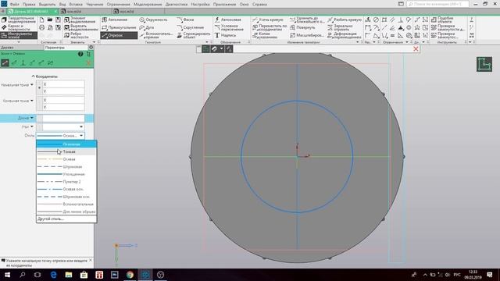Click Деформация перемещением tool
500x281 pixels.
click(345, 35)
